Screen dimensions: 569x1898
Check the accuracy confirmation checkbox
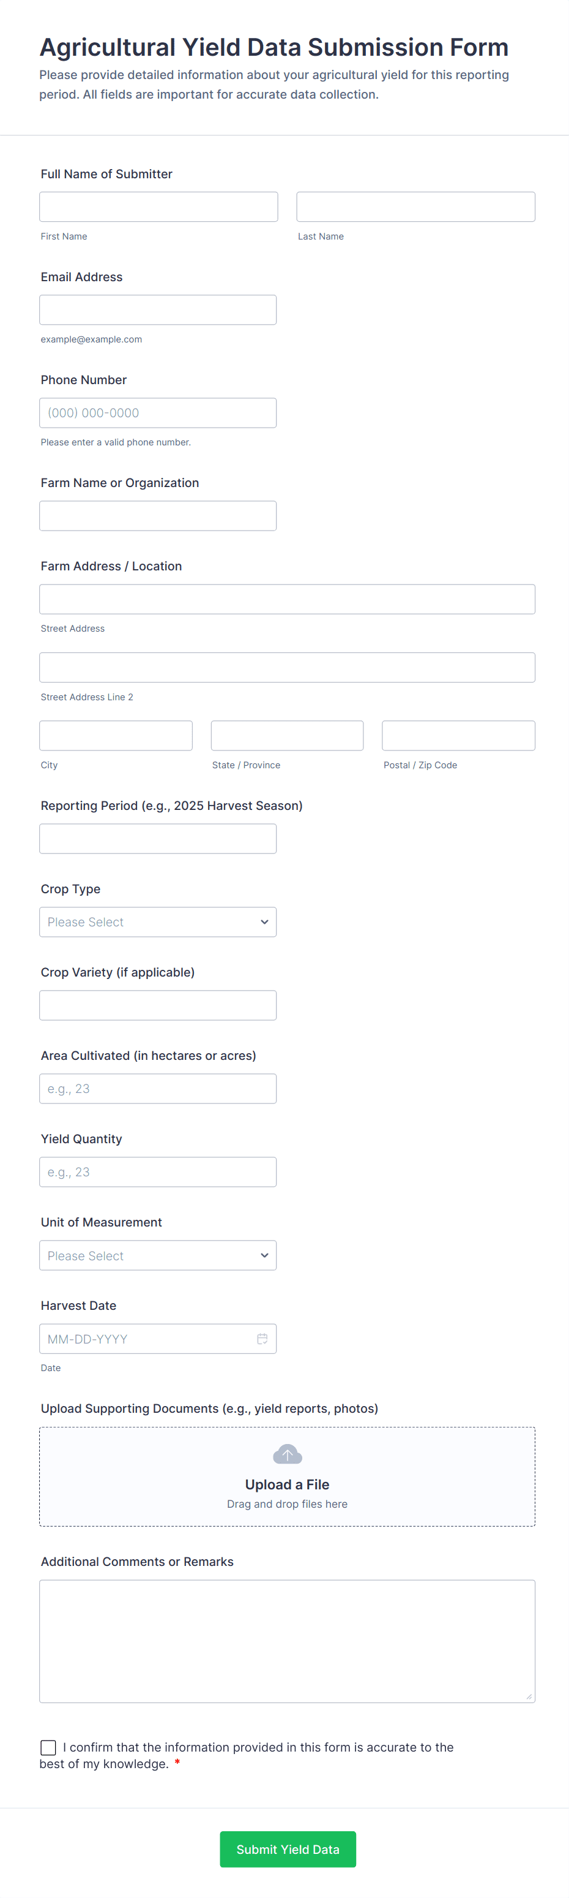48,1747
